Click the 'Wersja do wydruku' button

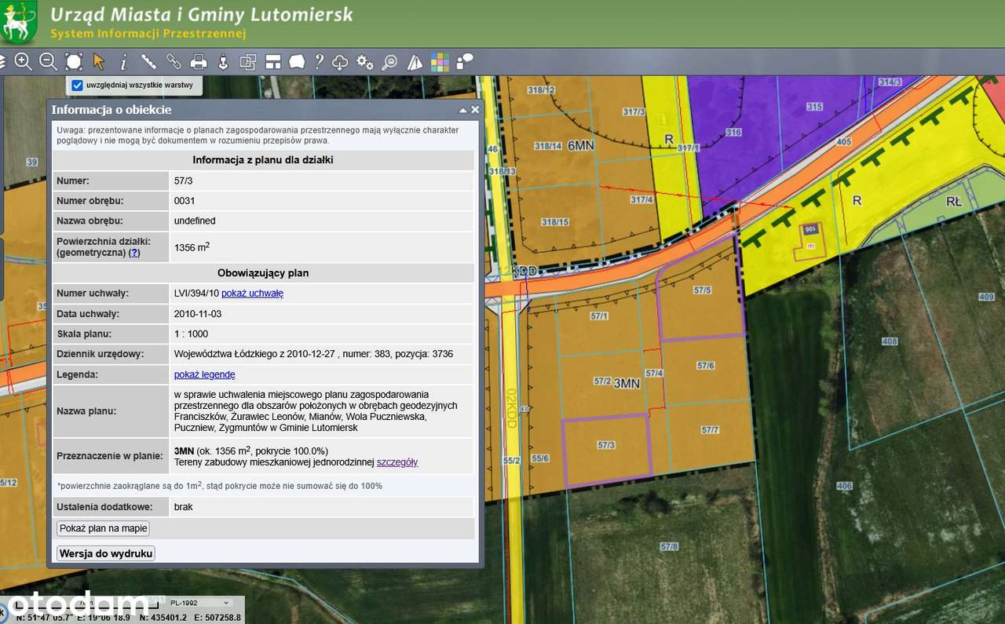(x=106, y=553)
